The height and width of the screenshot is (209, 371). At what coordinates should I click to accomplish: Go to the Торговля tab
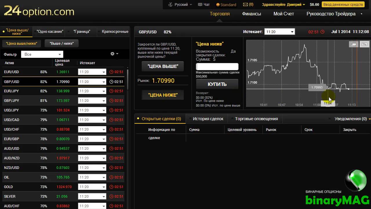click(220, 14)
